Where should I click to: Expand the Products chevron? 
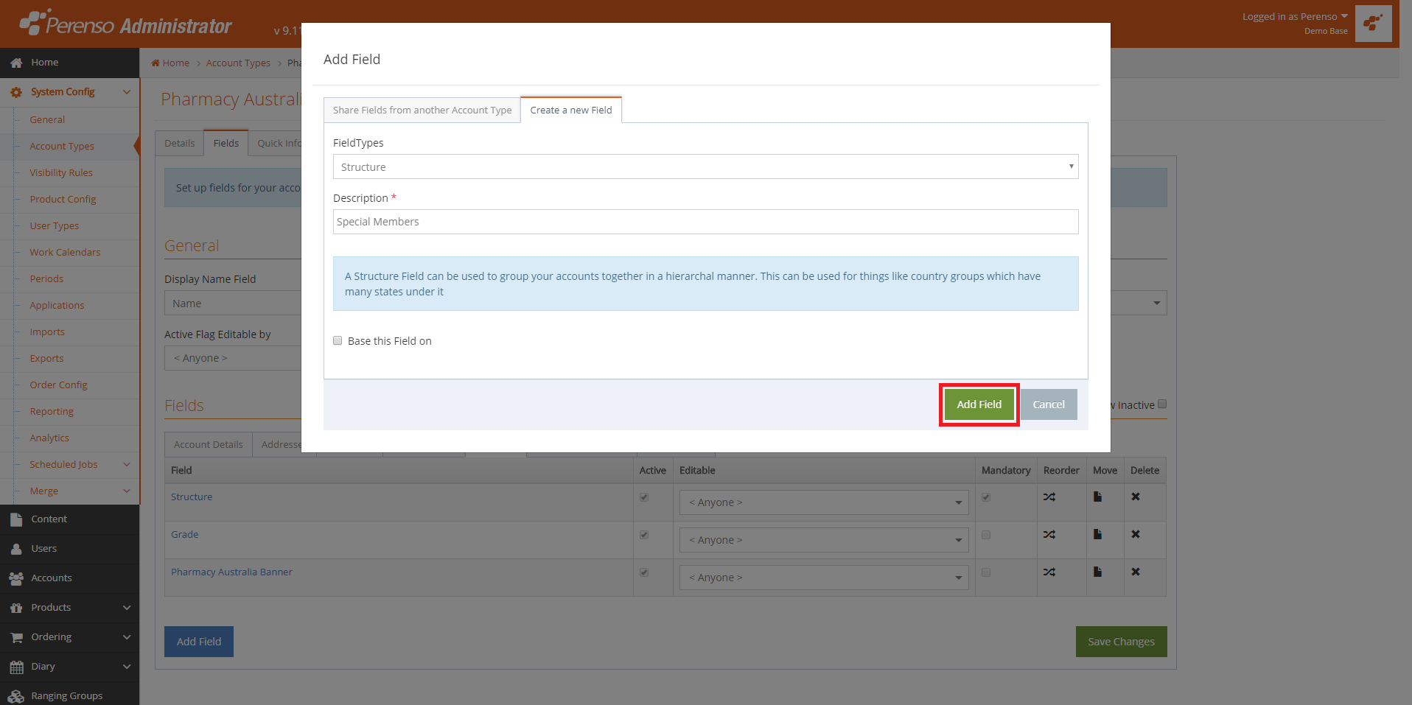(127, 608)
